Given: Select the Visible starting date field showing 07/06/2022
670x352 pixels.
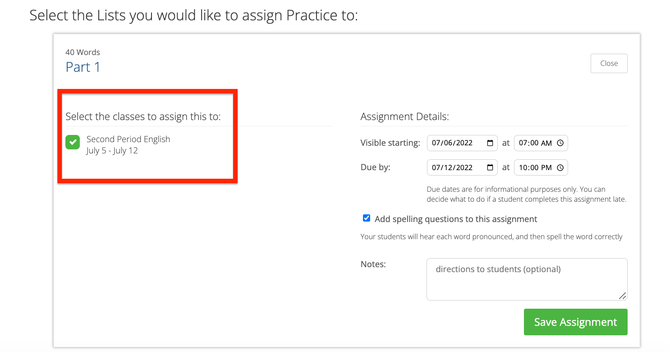Looking at the screenshot, I should [x=455, y=143].
